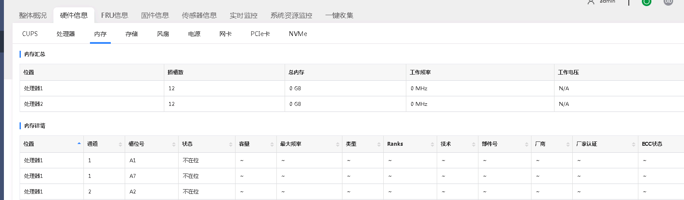Click the admin user profile icon
The height and width of the screenshot is (200, 684).
[591, 2]
